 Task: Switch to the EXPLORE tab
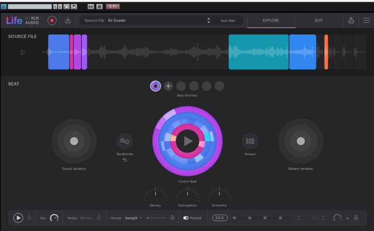pyautogui.click(x=271, y=20)
